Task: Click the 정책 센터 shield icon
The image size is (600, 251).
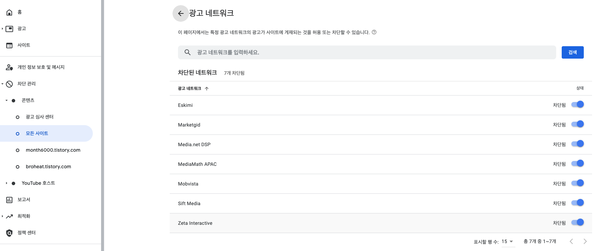Action: (x=9, y=233)
